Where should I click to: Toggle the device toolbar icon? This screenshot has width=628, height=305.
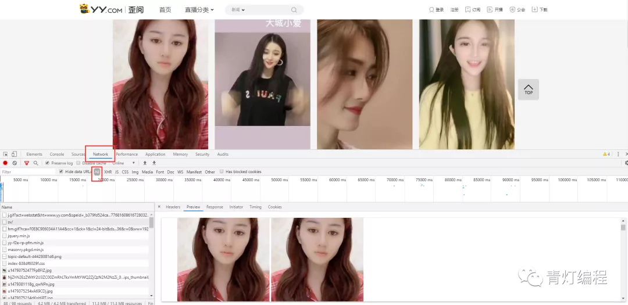click(x=14, y=154)
